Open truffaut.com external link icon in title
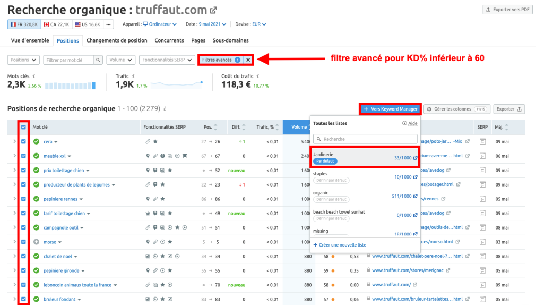This screenshot has height=305, width=536. (x=214, y=10)
